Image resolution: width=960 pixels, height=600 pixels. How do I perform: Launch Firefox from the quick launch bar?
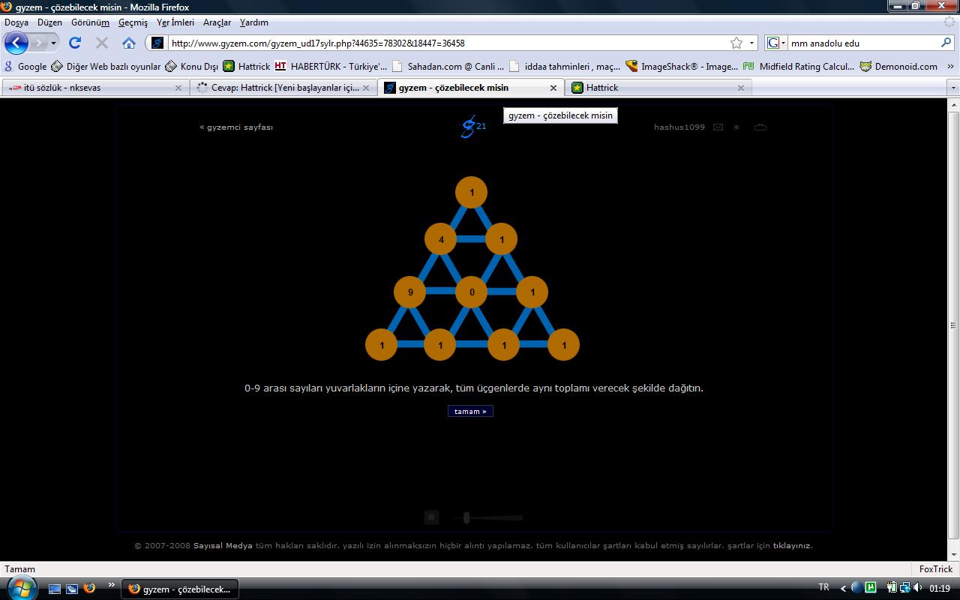tap(89, 589)
